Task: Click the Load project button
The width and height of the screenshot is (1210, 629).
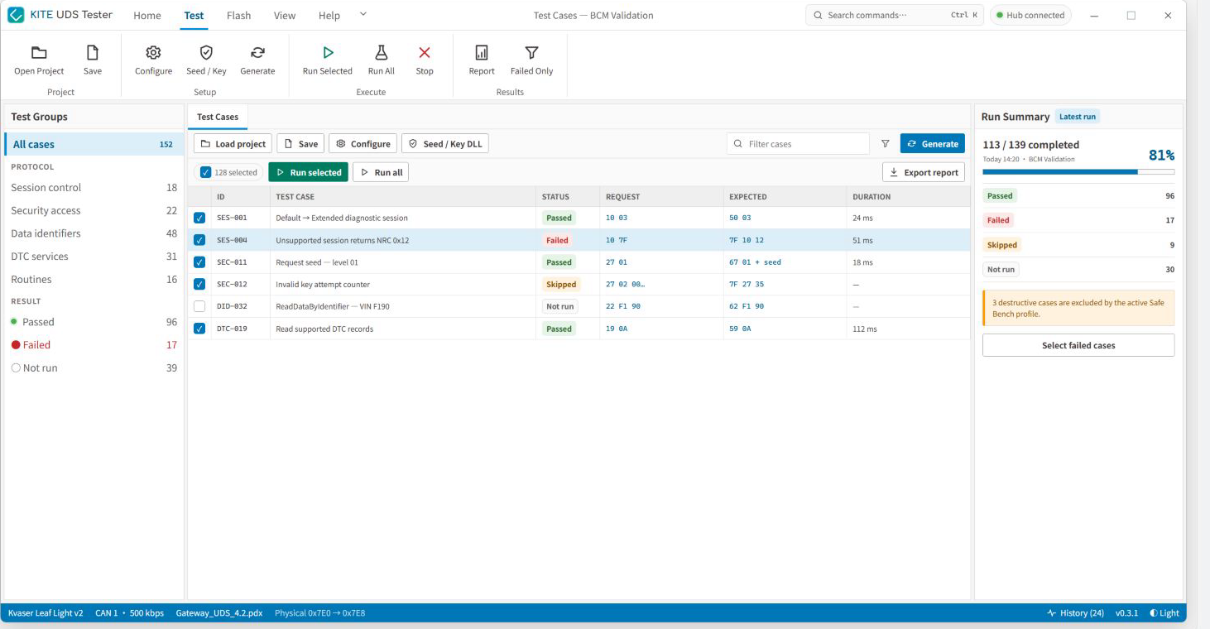Action: [233, 144]
